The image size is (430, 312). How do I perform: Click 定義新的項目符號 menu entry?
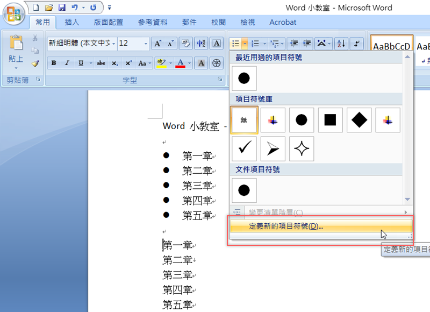tap(286, 226)
